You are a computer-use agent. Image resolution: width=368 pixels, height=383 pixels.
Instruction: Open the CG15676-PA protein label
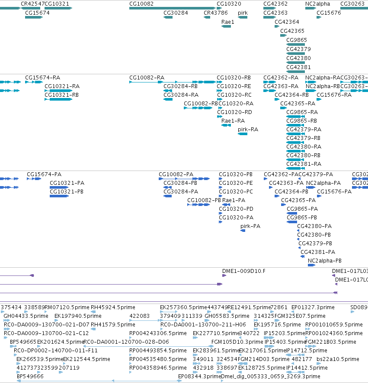click(334, 192)
